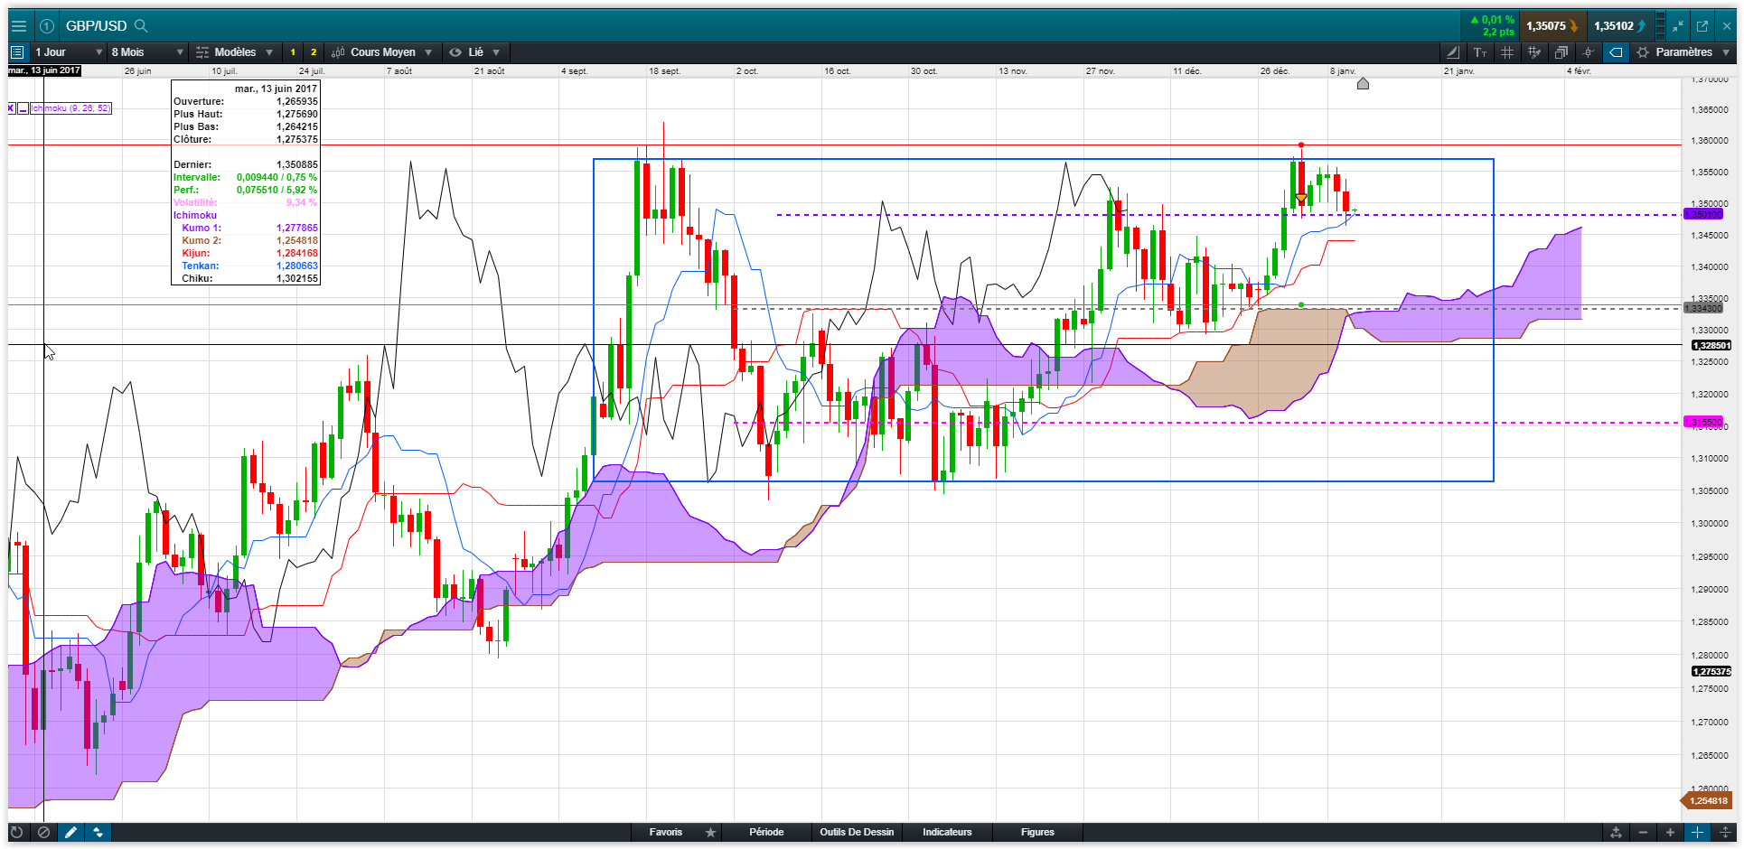
Task: Click the clear drawings circle-slash icon
Action: pyautogui.click(x=43, y=833)
